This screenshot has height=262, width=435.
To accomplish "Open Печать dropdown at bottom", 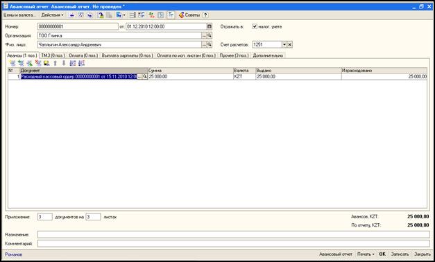I will click(366, 254).
